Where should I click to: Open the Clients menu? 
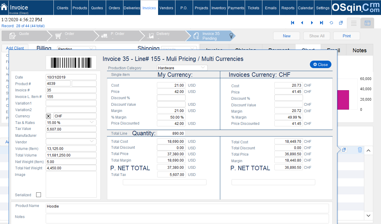(x=62, y=8)
